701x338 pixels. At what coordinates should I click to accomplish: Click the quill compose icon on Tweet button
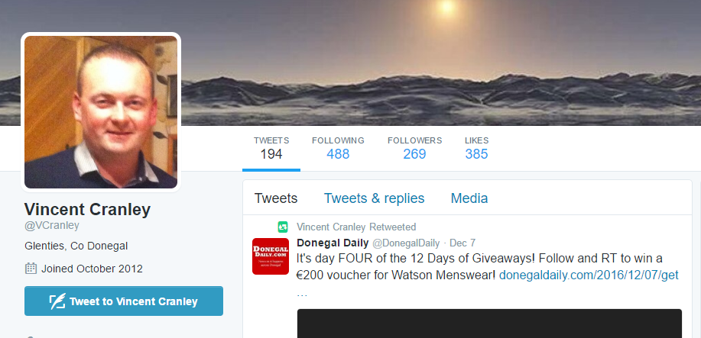(x=57, y=301)
